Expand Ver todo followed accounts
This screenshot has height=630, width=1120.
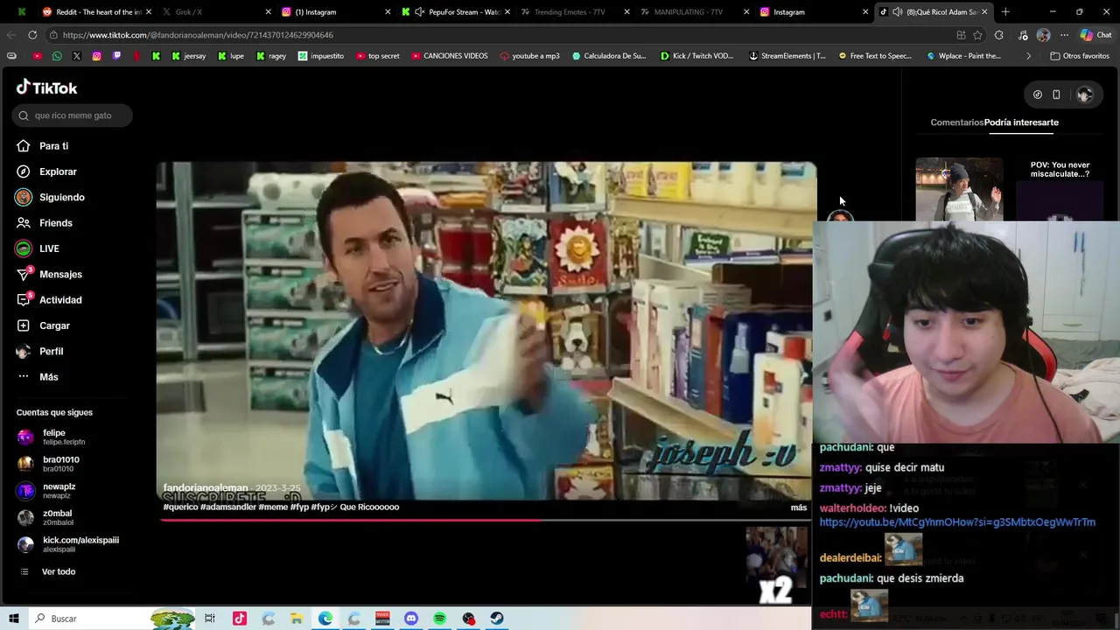coord(49,571)
